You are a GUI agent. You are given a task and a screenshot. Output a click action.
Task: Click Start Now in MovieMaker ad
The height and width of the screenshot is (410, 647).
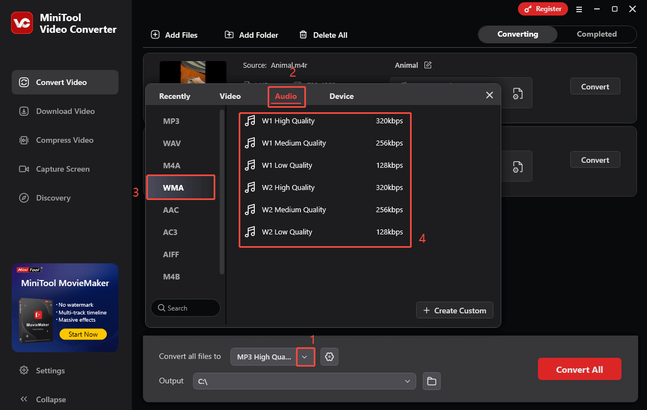(x=83, y=334)
